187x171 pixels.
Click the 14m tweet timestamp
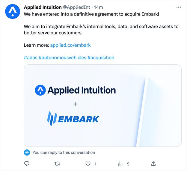[99, 7]
